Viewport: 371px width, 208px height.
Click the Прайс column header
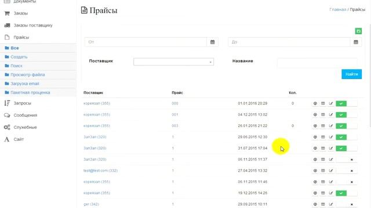tap(177, 92)
